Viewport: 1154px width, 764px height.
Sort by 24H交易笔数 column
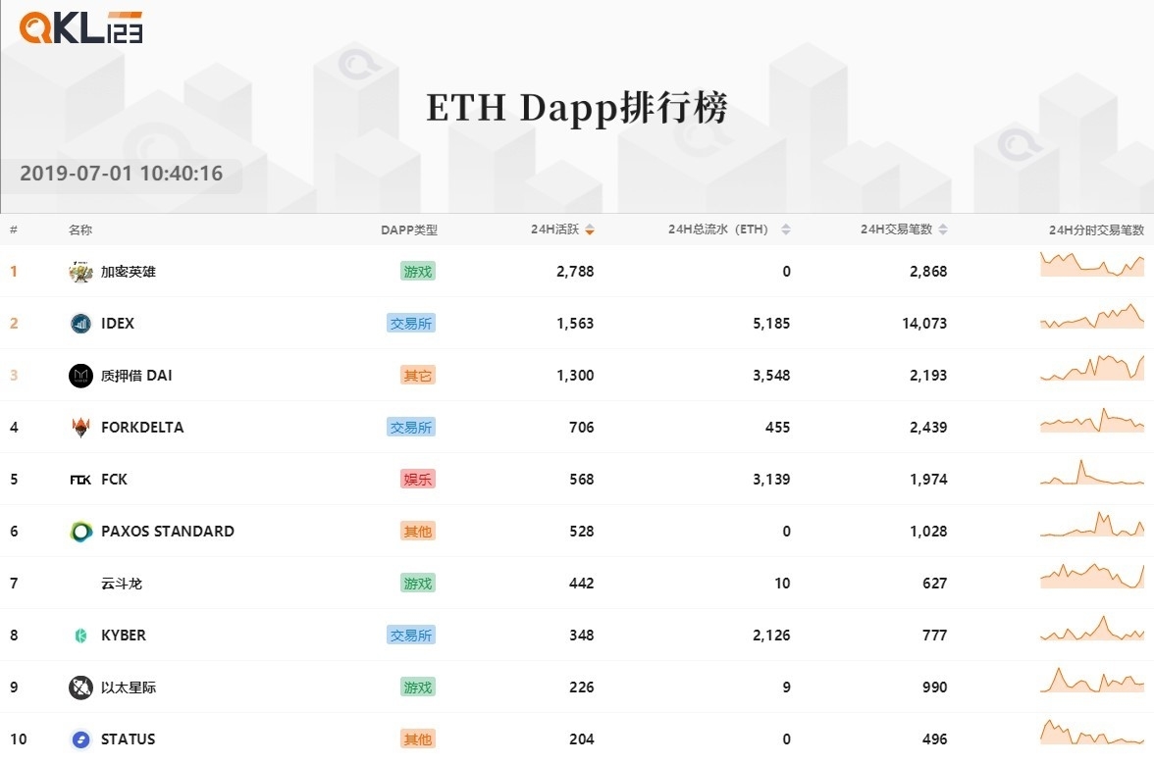pyautogui.click(x=904, y=230)
